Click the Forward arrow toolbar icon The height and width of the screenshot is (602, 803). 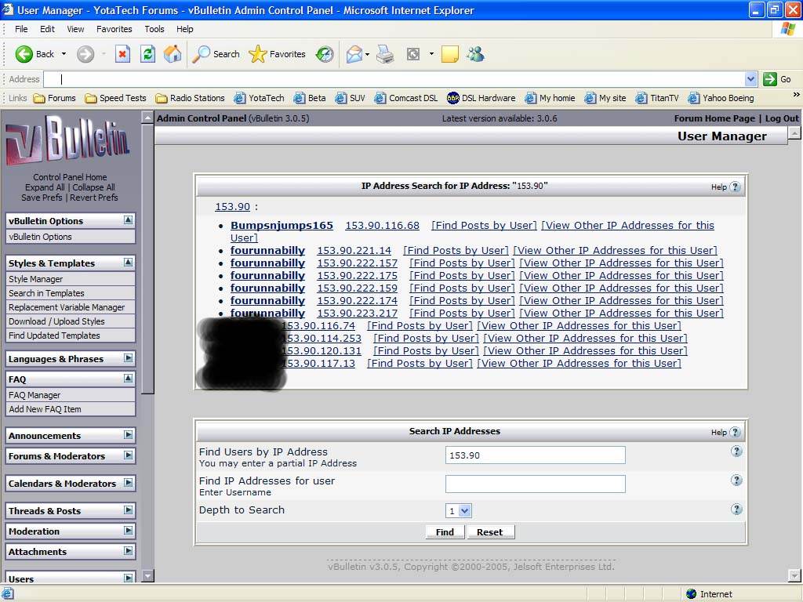click(85, 54)
